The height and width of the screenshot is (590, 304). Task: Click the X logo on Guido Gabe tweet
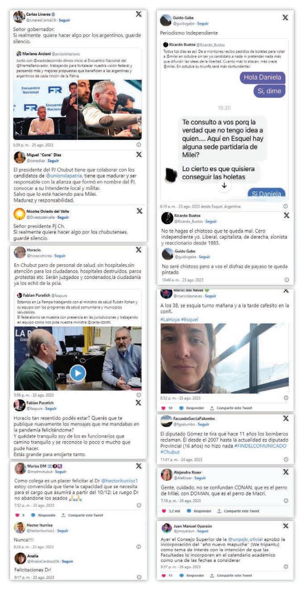[x=285, y=17]
